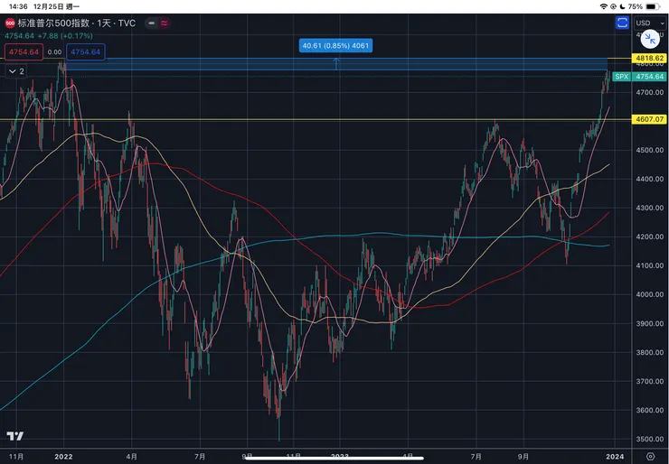Collapse the indicator legend showing 2

click(16, 71)
